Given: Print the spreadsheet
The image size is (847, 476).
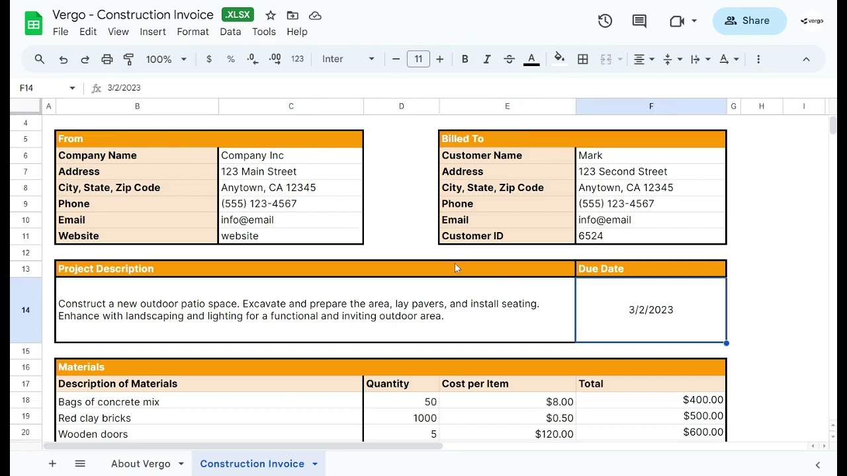Looking at the screenshot, I should 107,59.
